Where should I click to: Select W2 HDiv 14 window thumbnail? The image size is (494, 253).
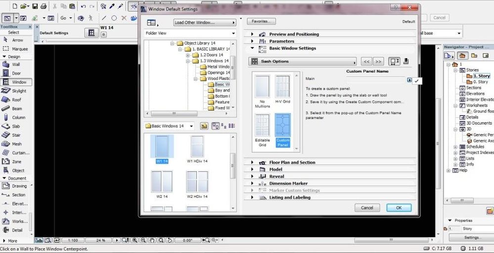[x=197, y=184]
